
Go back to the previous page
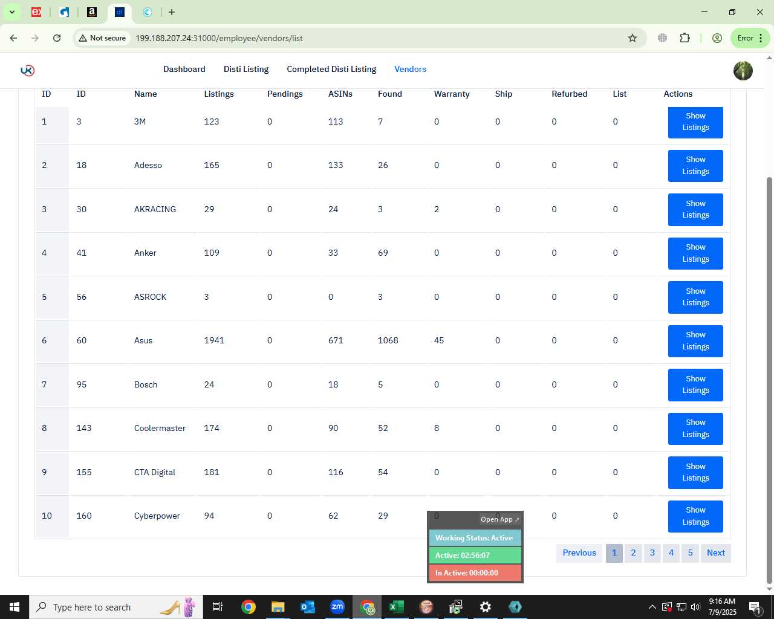tap(13, 38)
